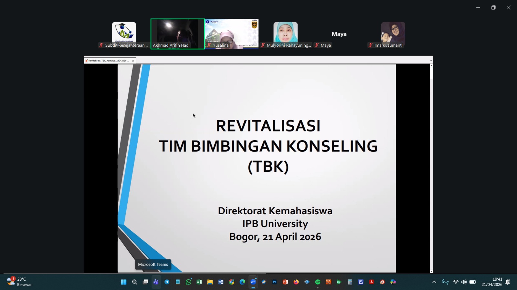Screen dimensions: 517x290
Task: Expand the hidden system tray icons chevron
Action: click(x=434, y=282)
